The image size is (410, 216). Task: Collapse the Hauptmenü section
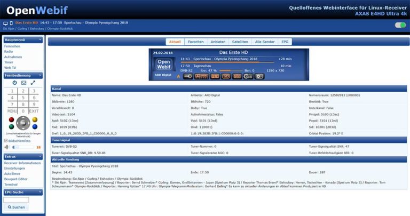[x=40, y=39]
